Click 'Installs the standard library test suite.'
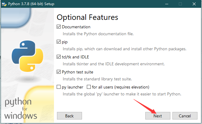 tap(97, 79)
